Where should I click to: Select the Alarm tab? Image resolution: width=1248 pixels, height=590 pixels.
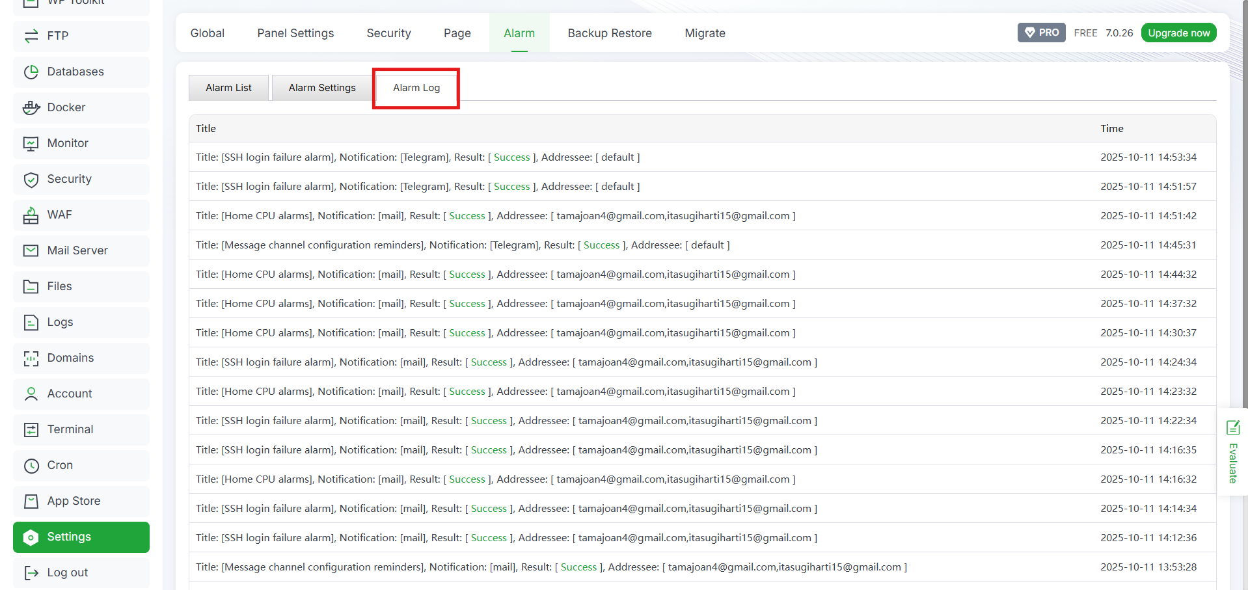[519, 33]
